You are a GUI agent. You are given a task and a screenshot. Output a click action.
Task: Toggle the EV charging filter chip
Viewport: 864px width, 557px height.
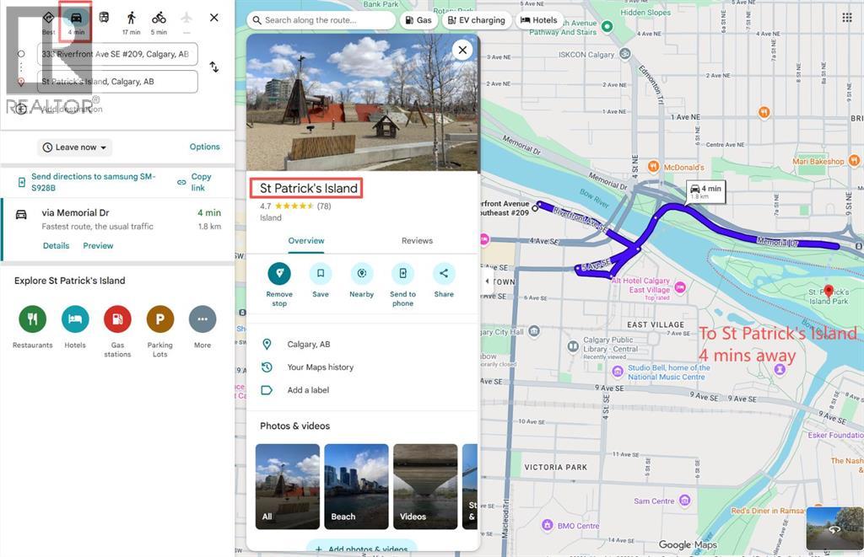477,20
